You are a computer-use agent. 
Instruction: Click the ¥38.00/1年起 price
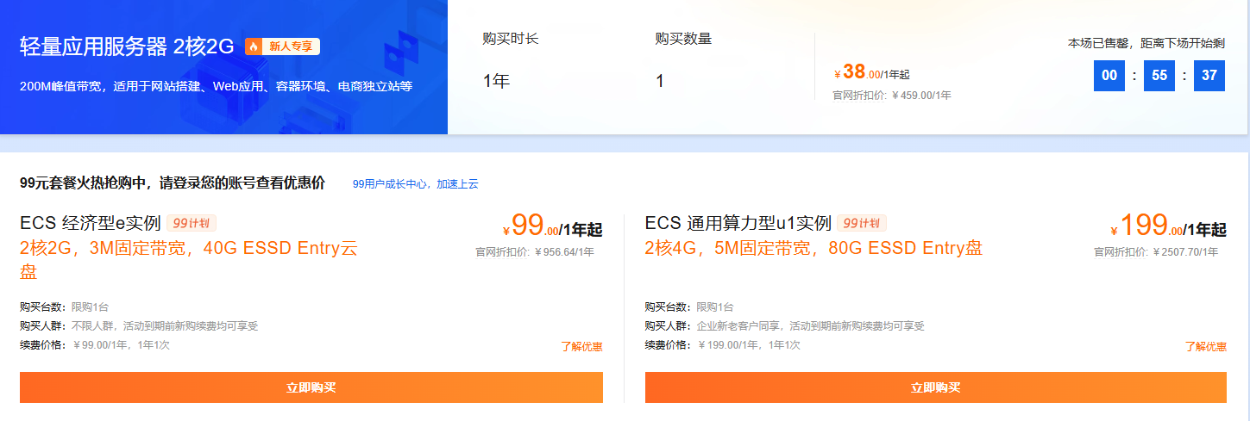(872, 72)
